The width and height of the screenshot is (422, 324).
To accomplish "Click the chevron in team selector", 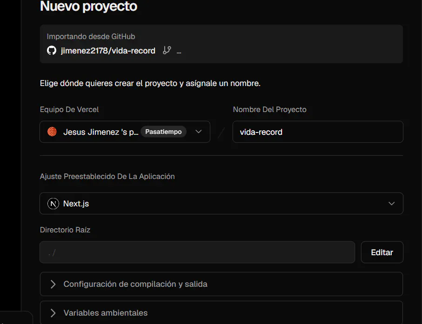I will pyautogui.click(x=198, y=132).
